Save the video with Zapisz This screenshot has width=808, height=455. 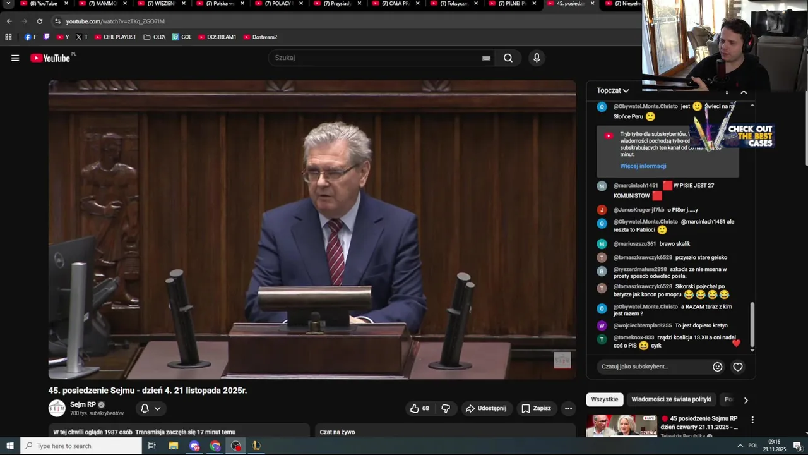536,408
